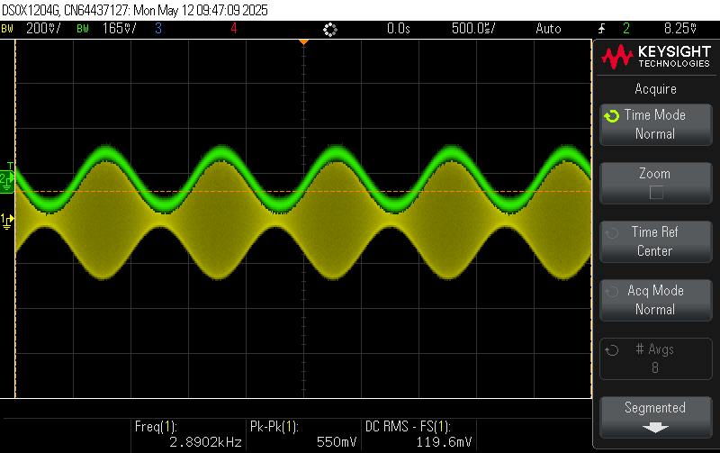Click the down arrow on Segmented softkey
The width and height of the screenshot is (720, 453).
(654, 427)
